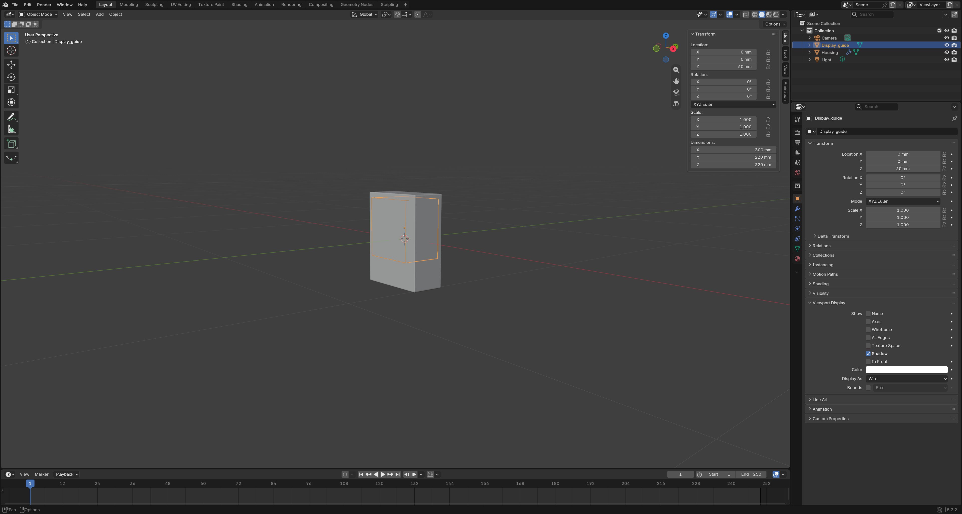Image resolution: width=962 pixels, height=514 pixels.
Task: Expand the Housing tree item
Action: click(809, 53)
